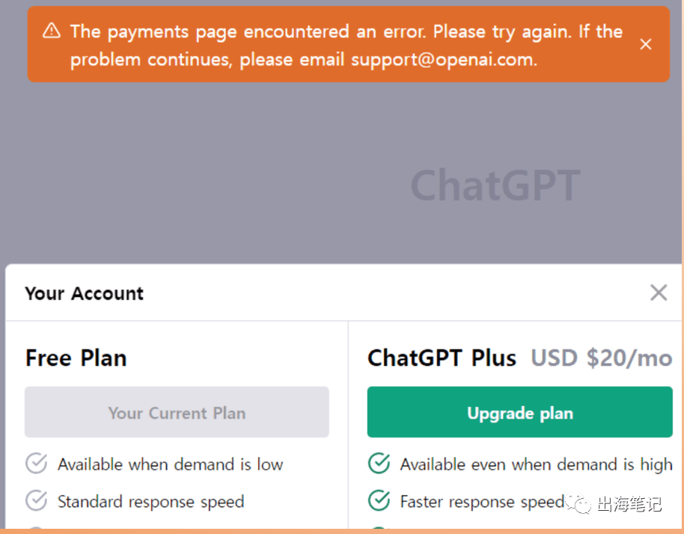Viewport: 684px width, 534px height.
Task: Click checkmark beside Standard response speed
Action: point(36,500)
